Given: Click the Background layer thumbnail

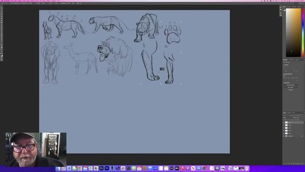Looking at the screenshot, I should coord(286,136).
